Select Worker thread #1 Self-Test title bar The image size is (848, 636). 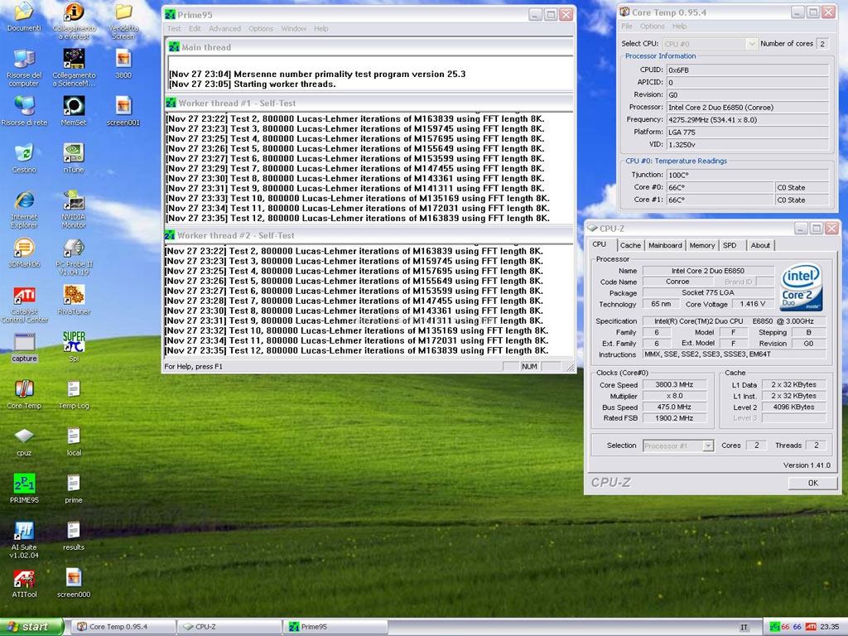point(369,103)
